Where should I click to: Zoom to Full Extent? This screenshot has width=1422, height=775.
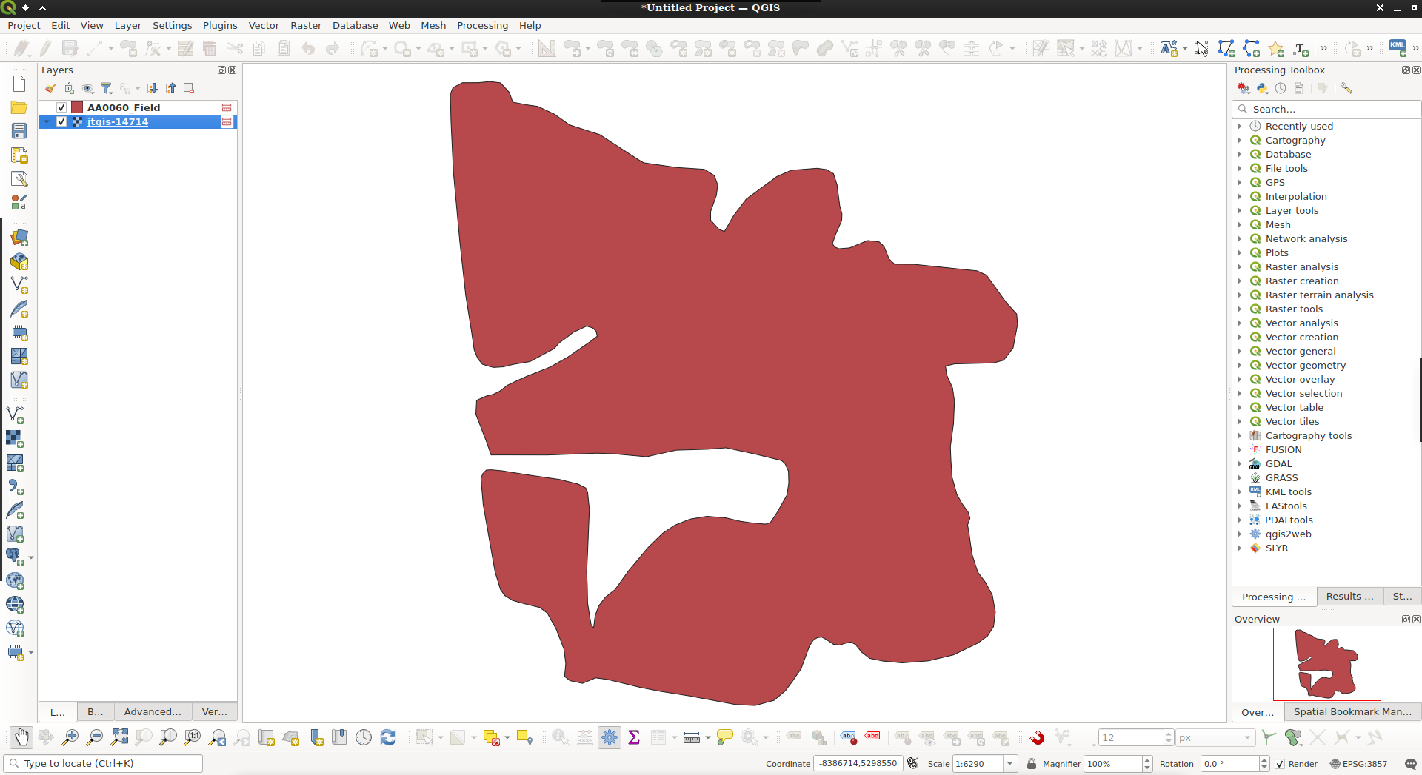(x=118, y=737)
